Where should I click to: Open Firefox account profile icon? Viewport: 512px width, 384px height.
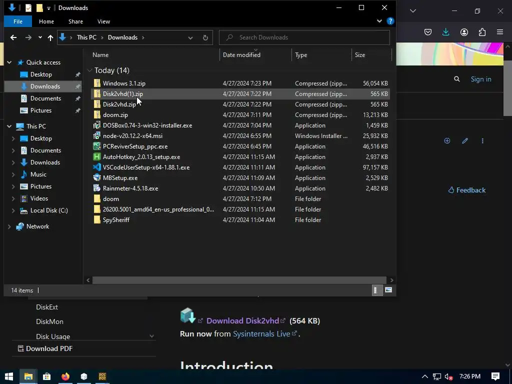pyautogui.click(x=464, y=32)
